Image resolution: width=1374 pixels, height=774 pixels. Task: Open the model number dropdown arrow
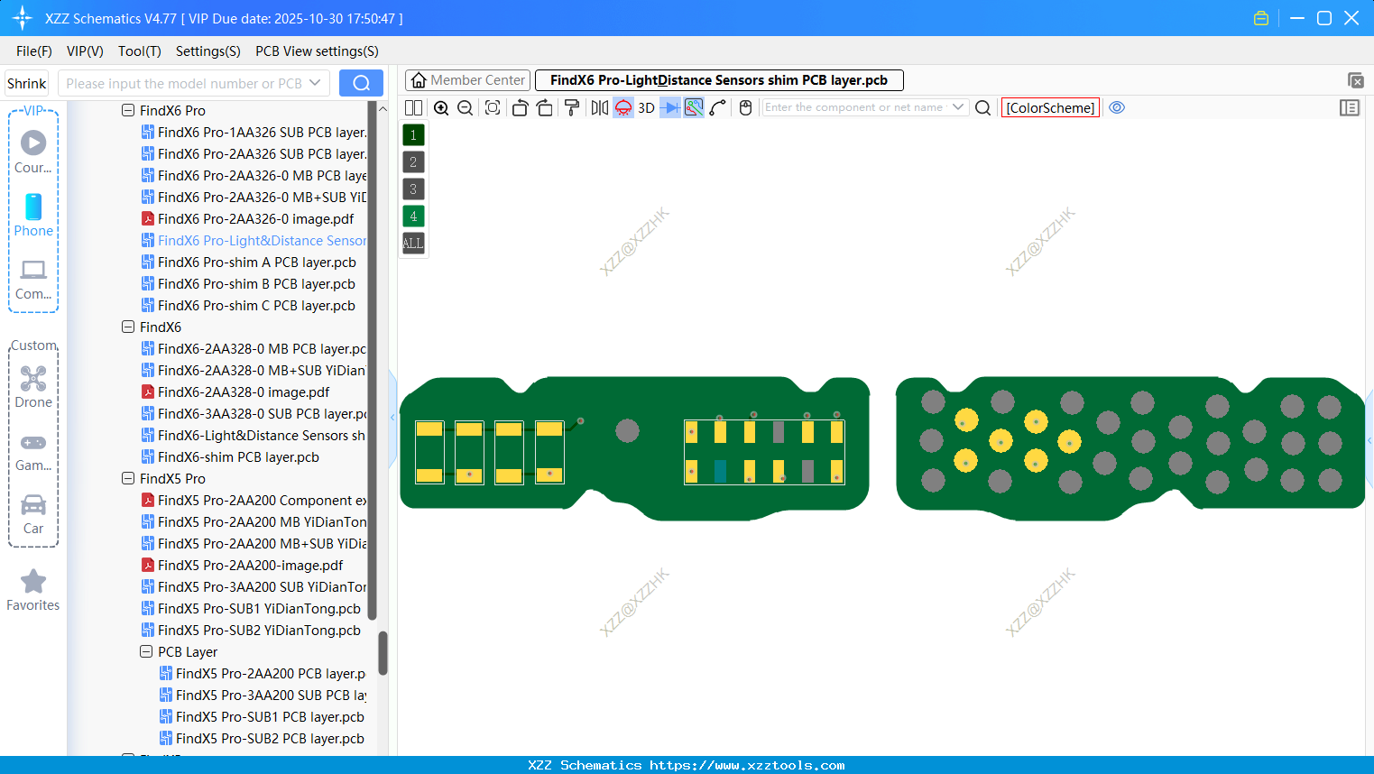point(315,83)
